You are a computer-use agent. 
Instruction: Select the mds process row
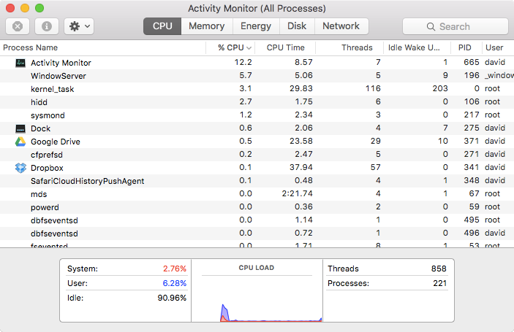click(x=257, y=194)
